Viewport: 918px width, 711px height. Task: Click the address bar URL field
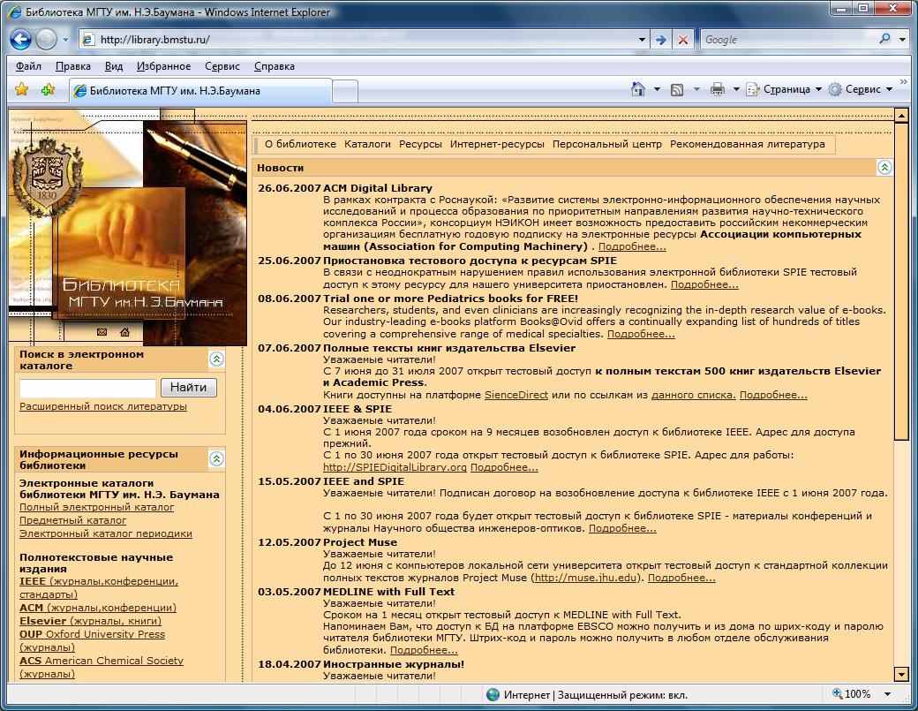357,40
